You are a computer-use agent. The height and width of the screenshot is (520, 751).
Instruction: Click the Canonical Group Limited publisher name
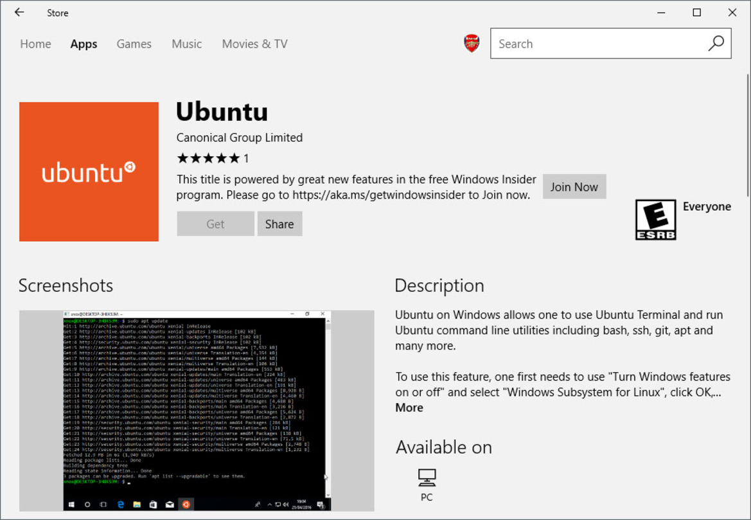pyautogui.click(x=240, y=138)
